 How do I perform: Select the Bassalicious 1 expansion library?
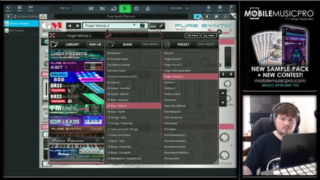click(76, 88)
